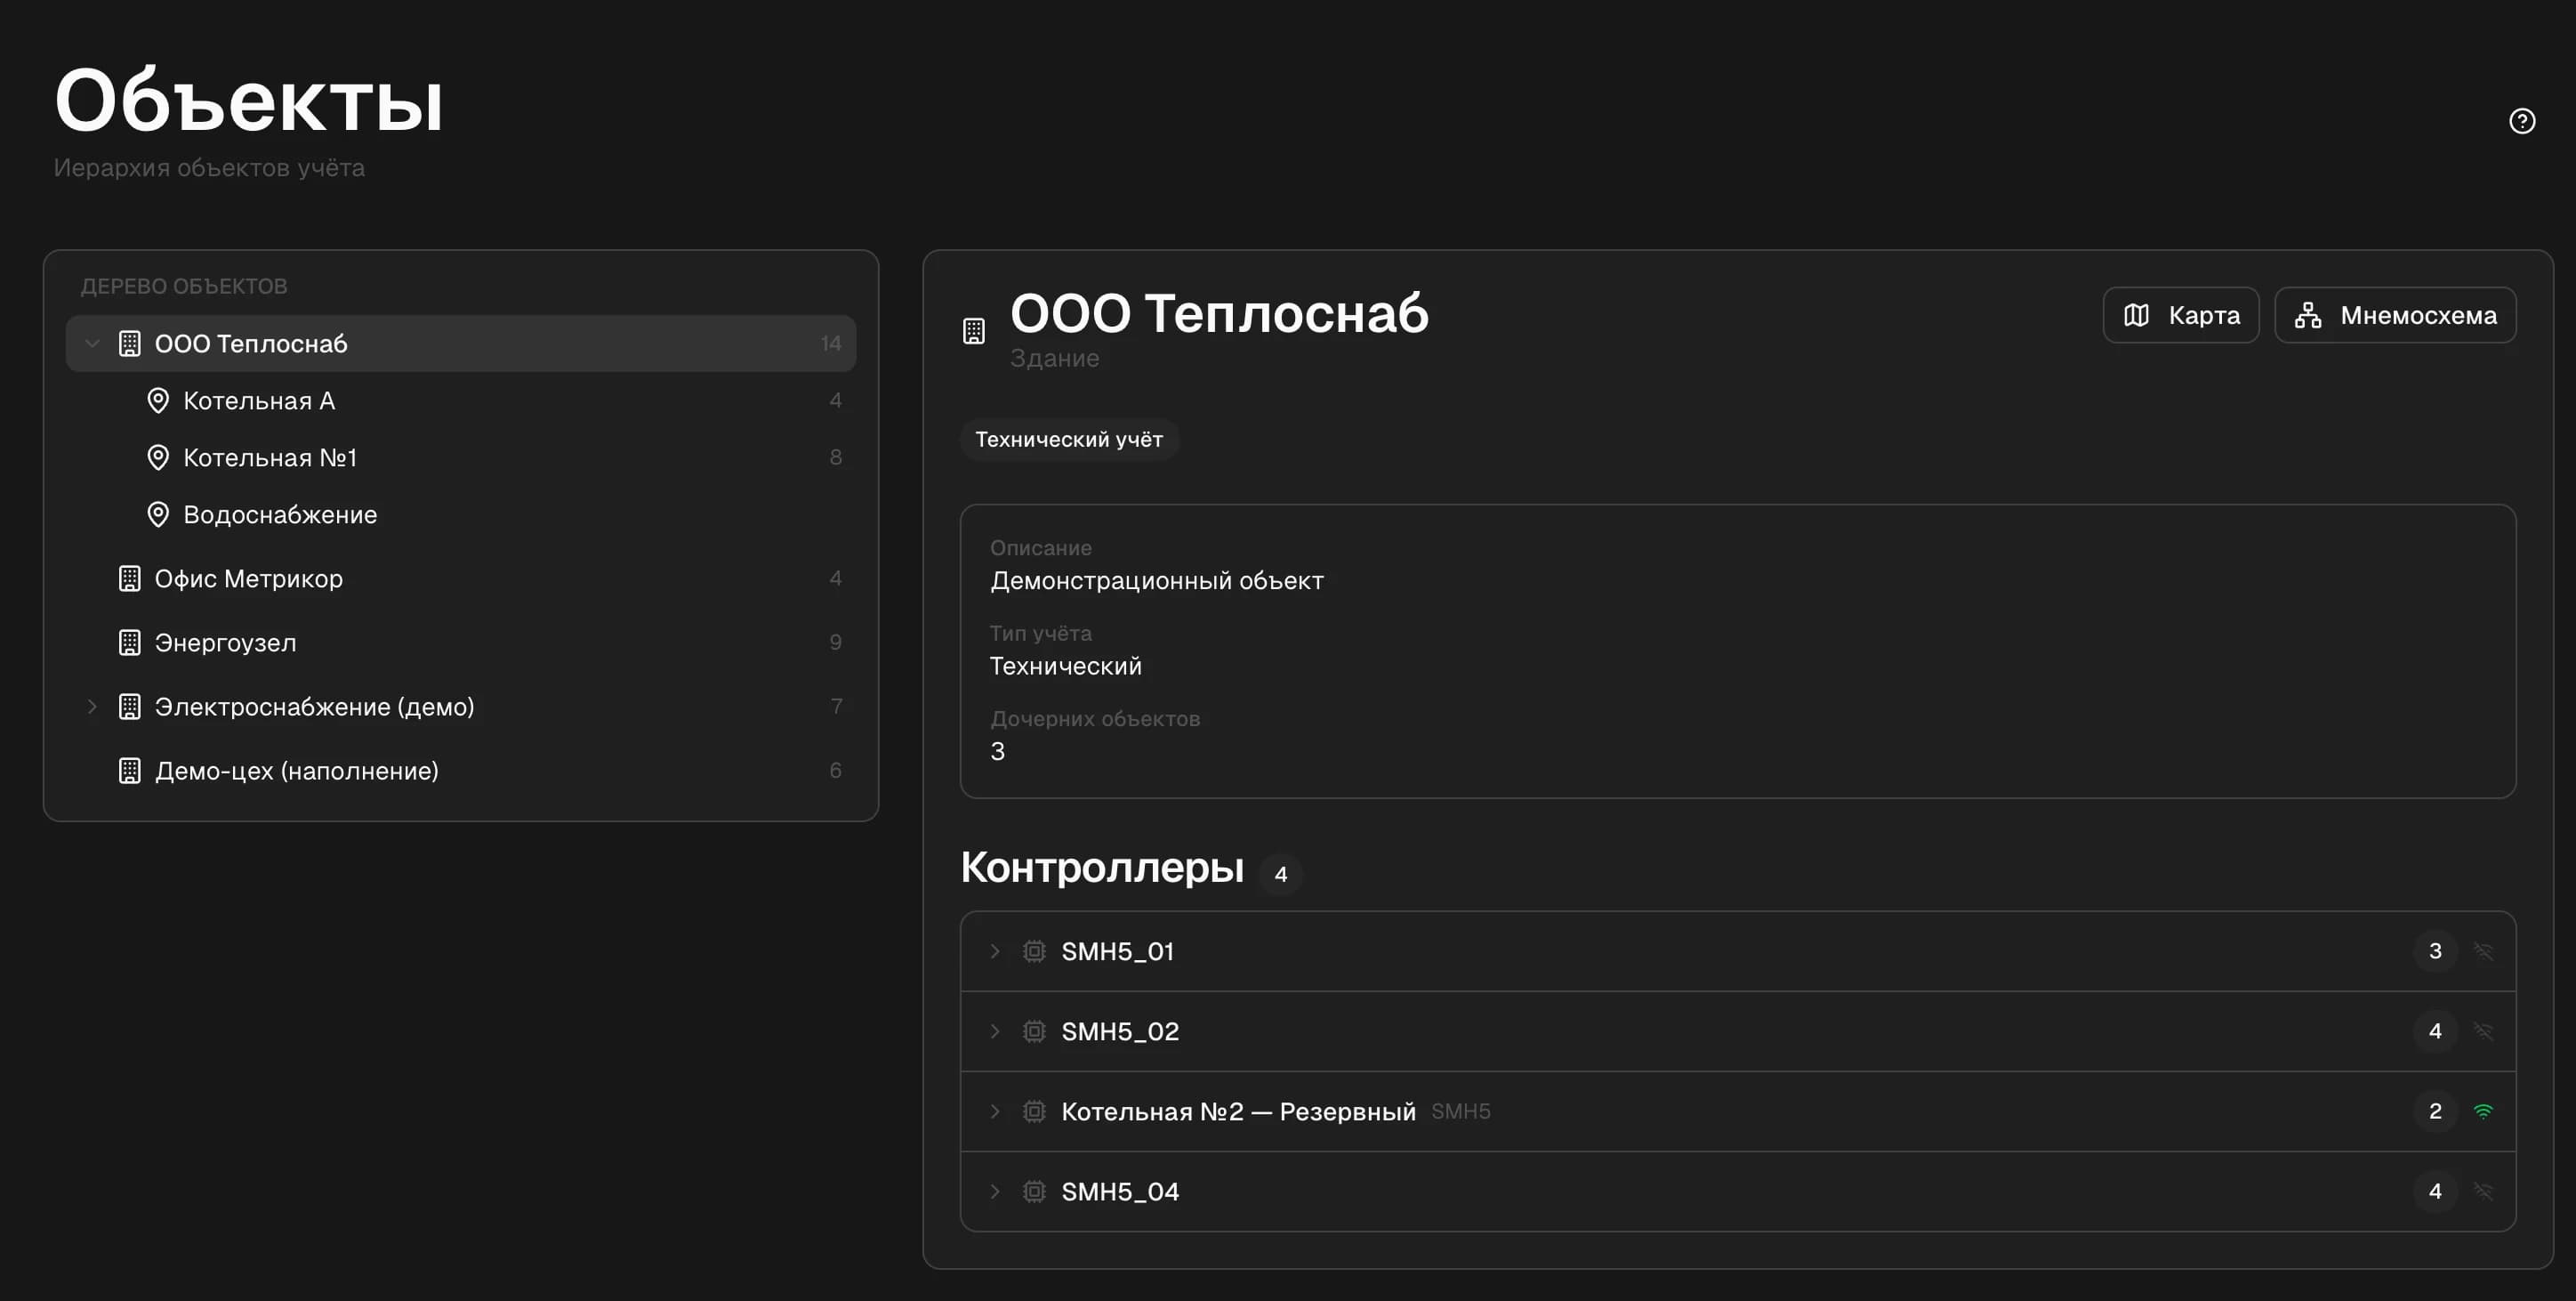Open the Карта map view
This screenshot has width=2576, height=1301.
(x=2181, y=315)
